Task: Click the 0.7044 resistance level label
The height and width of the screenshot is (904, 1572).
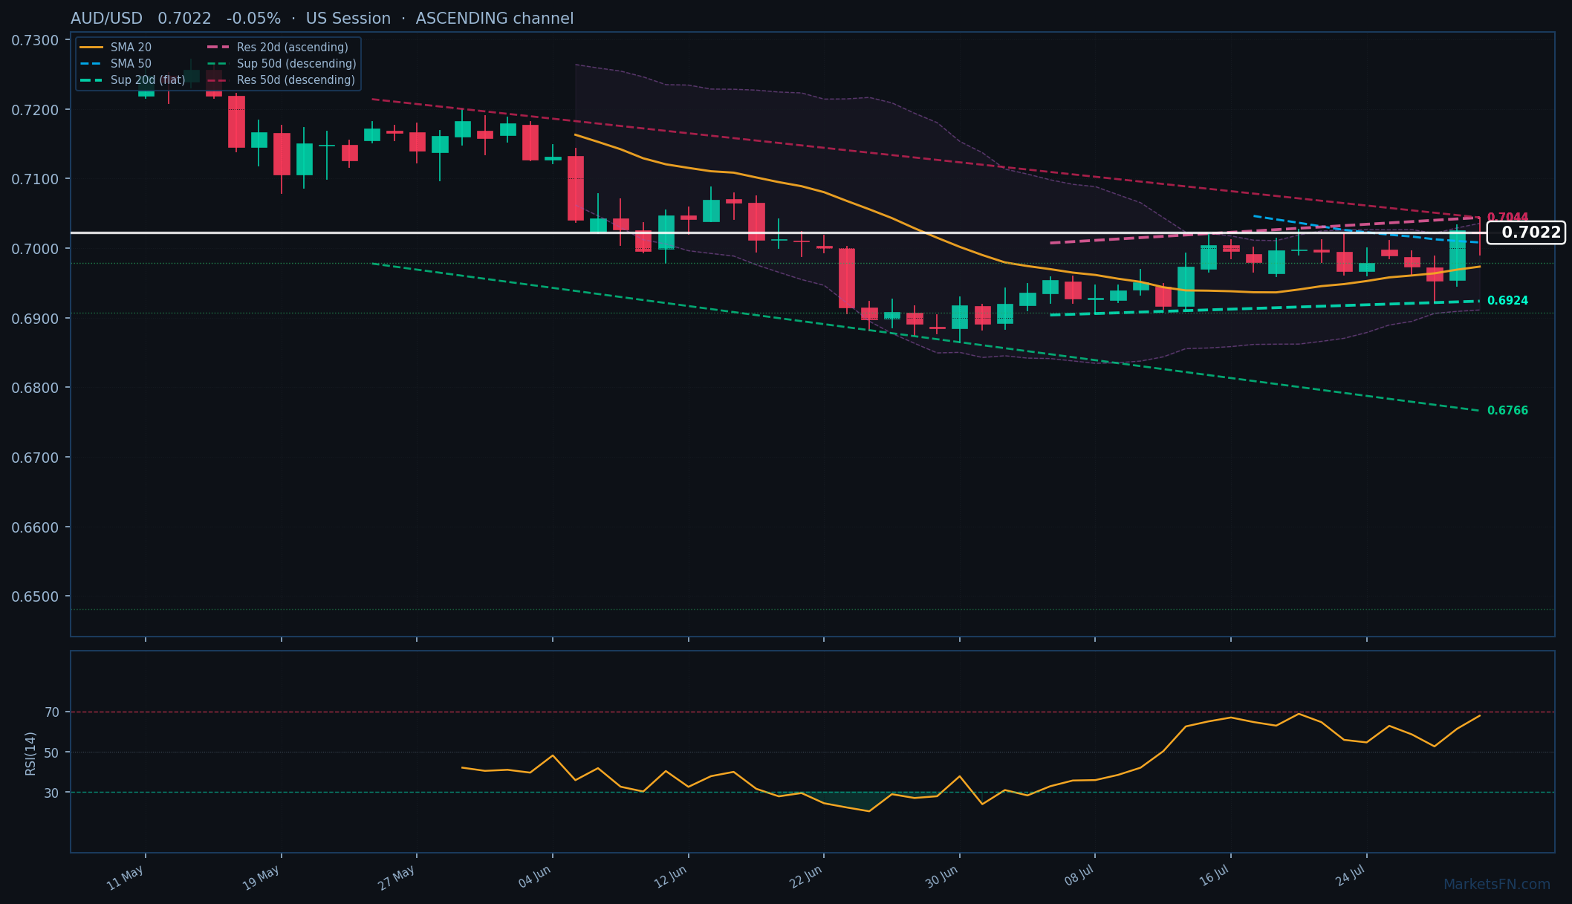Action: pyautogui.click(x=1507, y=218)
